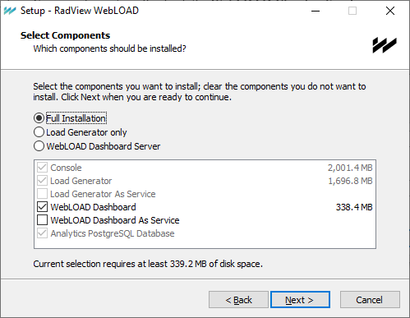
Task: Minimize the setup window
Action: [316, 11]
